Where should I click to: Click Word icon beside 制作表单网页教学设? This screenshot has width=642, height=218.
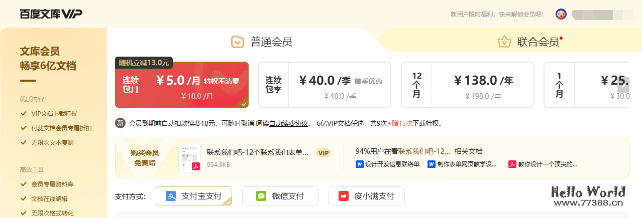tap(431, 164)
